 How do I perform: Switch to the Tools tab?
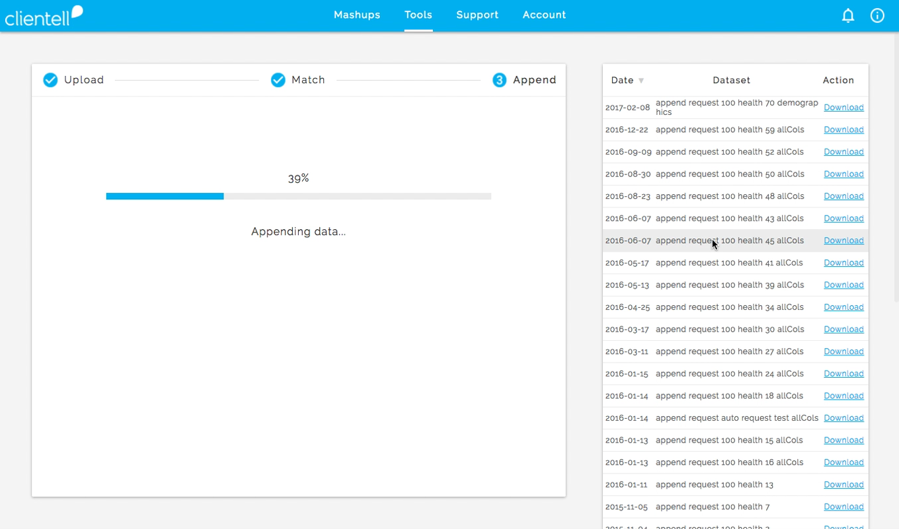point(418,15)
